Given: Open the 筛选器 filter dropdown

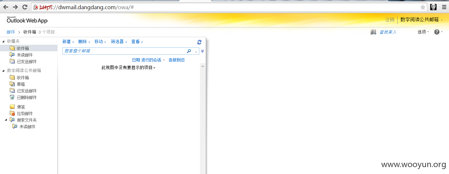Looking at the screenshot, I should coord(119,42).
